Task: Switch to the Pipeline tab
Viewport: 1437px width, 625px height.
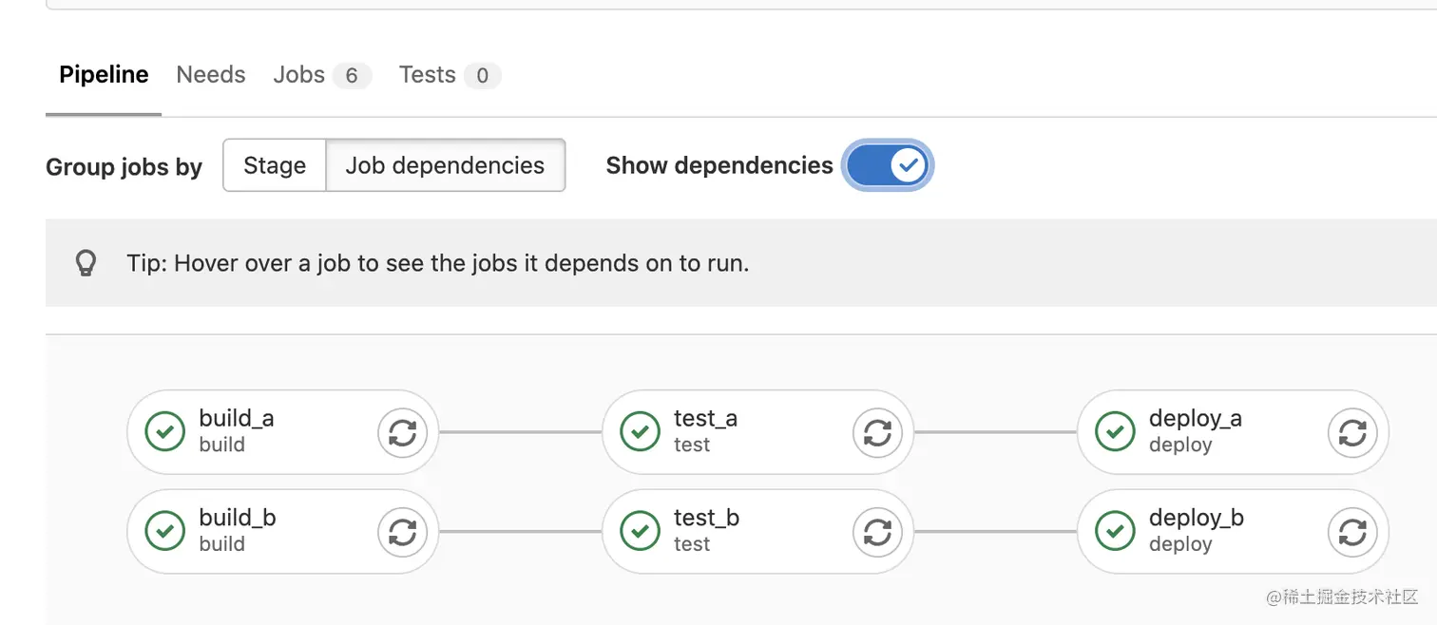Action: 104,75
